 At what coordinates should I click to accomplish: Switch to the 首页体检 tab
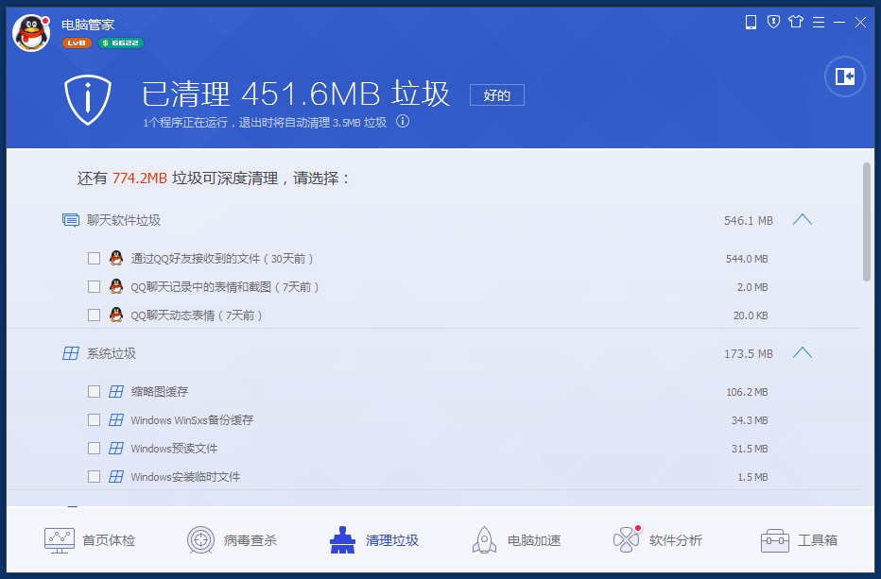click(90, 539)
